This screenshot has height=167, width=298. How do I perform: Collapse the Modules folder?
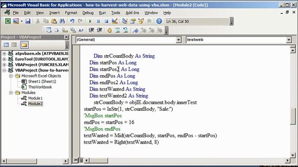click(x=11, y=93)
